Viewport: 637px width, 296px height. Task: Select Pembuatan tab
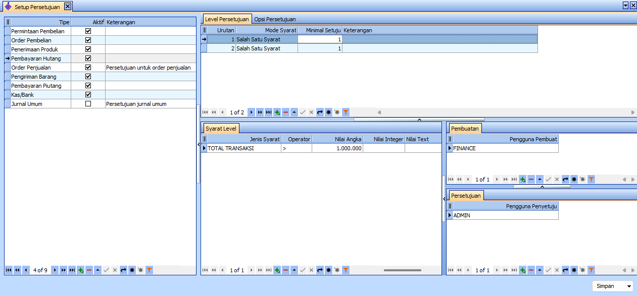click(x=465, y=129)
